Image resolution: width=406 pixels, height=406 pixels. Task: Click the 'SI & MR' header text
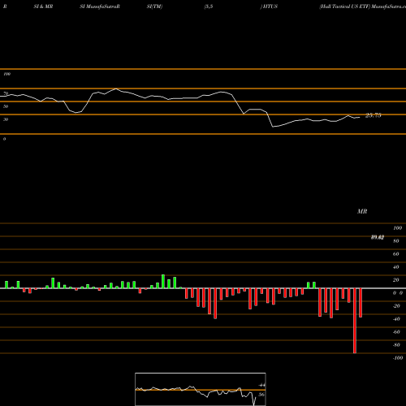coord(43,6)
